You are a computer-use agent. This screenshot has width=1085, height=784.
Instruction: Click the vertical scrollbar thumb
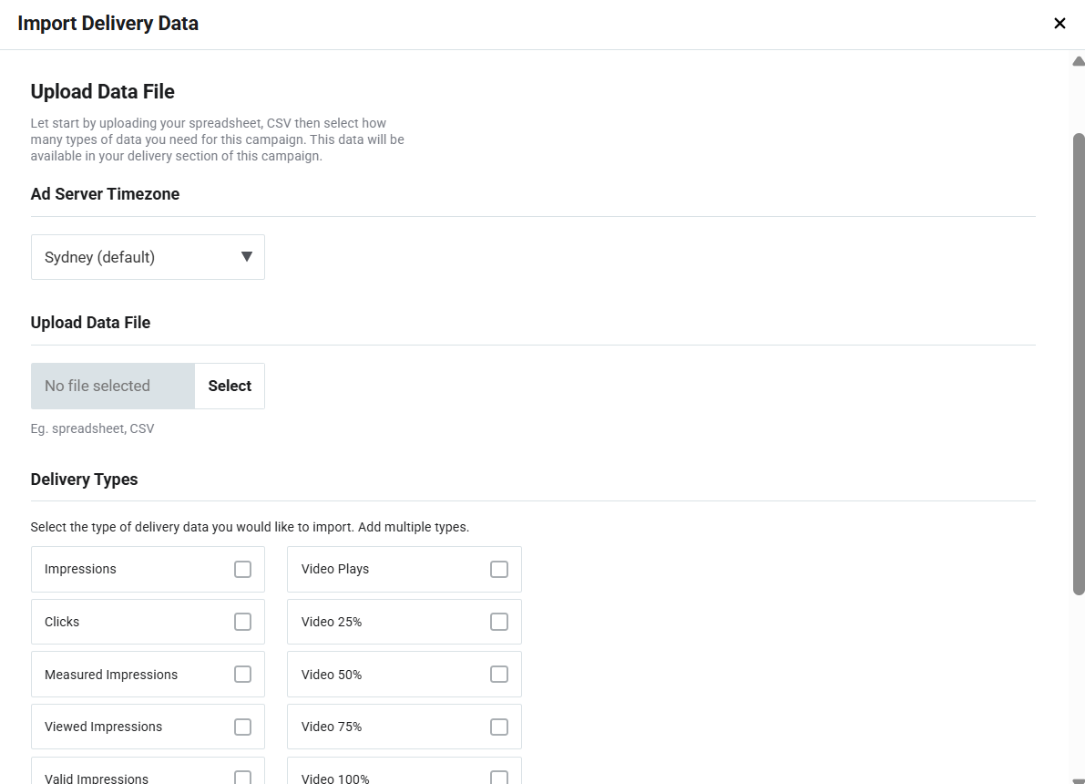(x=1079, y=365)
